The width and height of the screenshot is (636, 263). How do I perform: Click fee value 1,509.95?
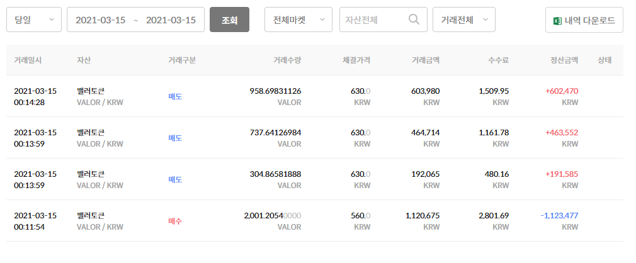click(x=494, y=91)
